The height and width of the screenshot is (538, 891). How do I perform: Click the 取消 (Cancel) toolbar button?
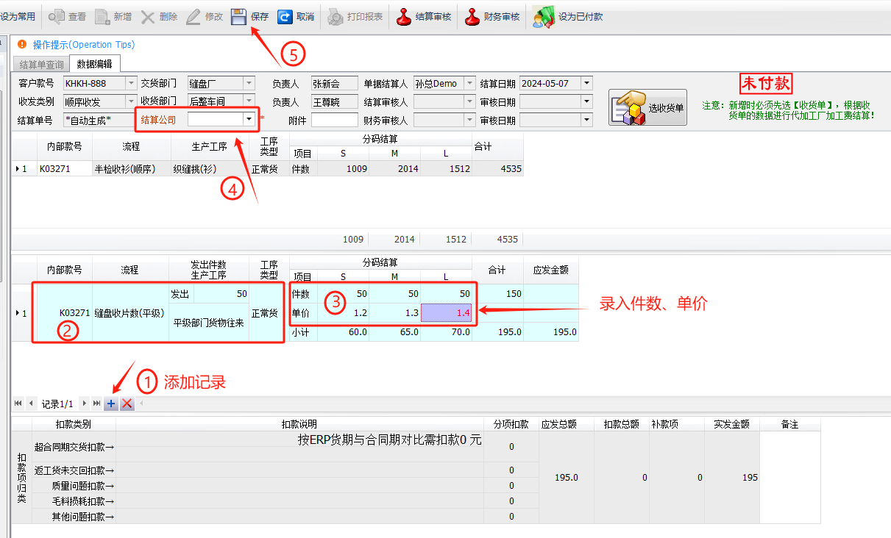pyautogui.click(x=296, y=16)
